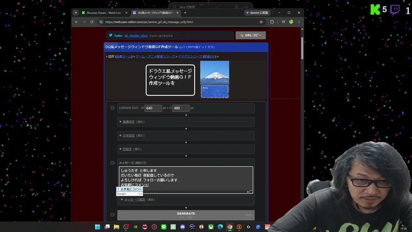
Task: Expand the 色設定 section
Action: tap(127, 149)
